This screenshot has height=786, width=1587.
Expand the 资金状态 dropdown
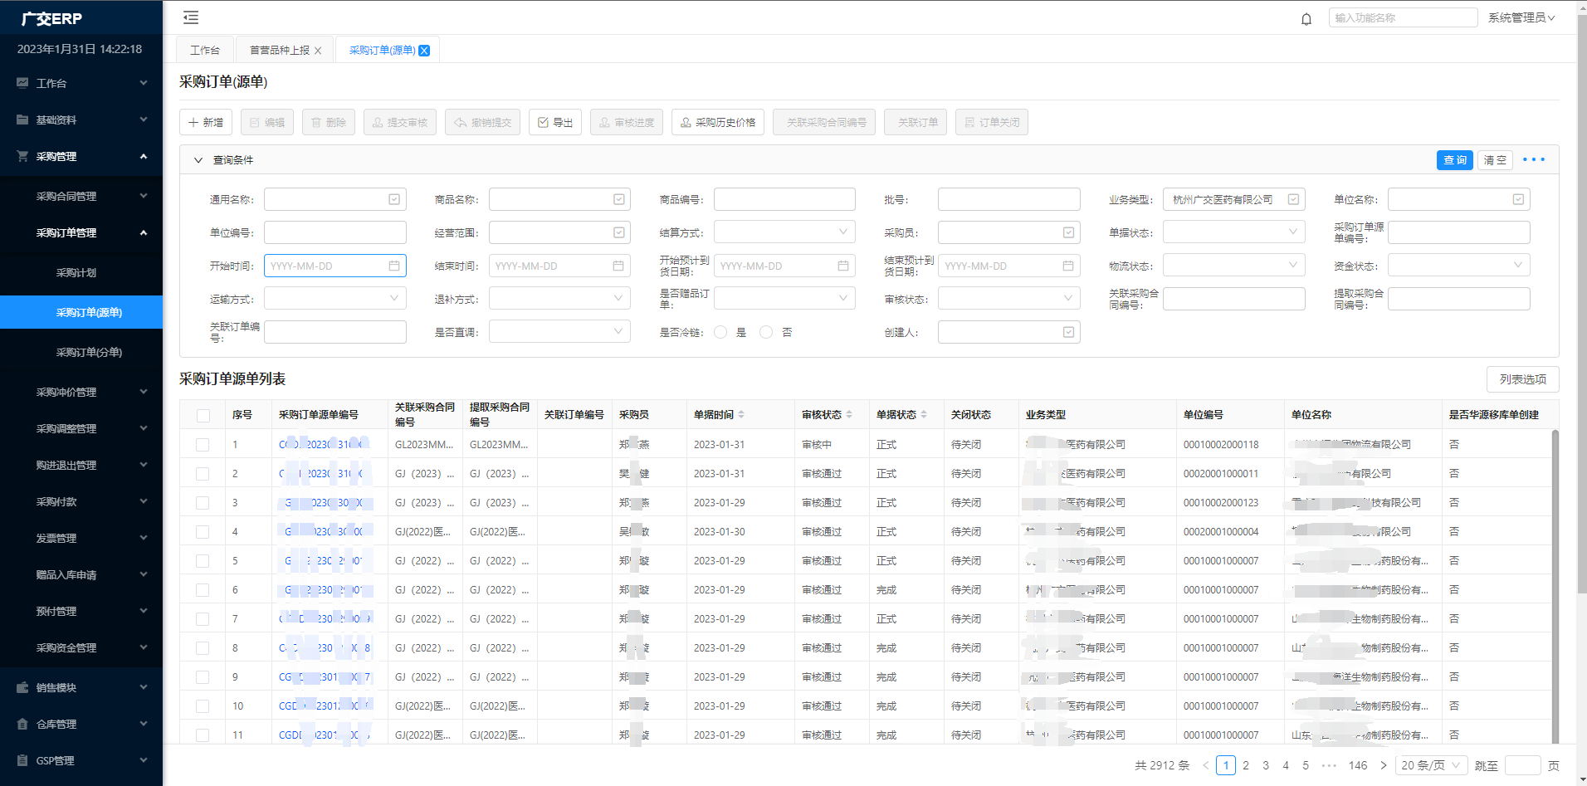(x=1458, y=266)
